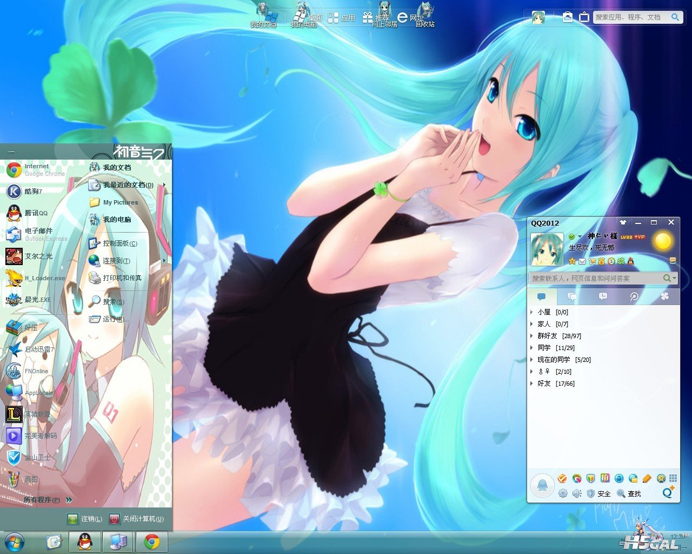The height and width of the screenshot is (554, 692).
Task: Launch Google Chrome from the Start menu
Action: pyautogui.click(x=36, y=170)
